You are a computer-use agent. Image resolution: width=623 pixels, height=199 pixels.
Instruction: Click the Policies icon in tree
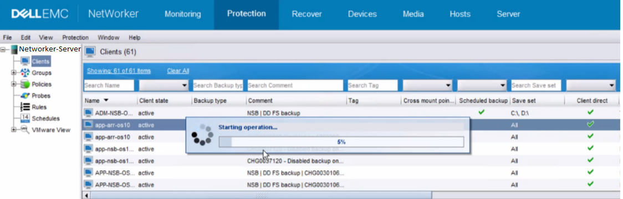coord(25,84)
